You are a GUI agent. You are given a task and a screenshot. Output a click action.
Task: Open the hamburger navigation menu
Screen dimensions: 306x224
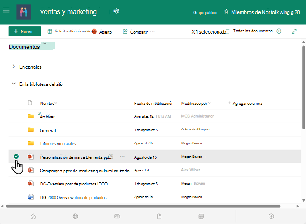point(6,10)
